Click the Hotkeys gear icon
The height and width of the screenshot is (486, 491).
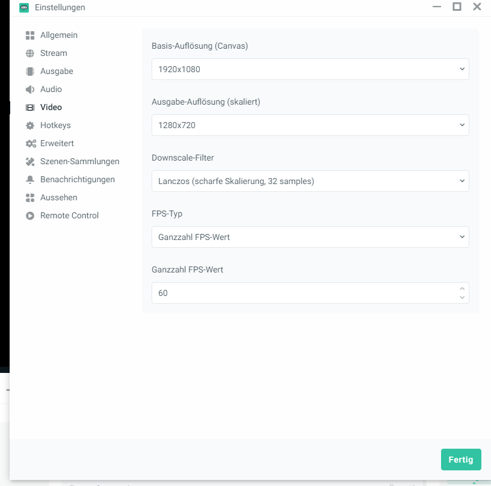(30, 126)
